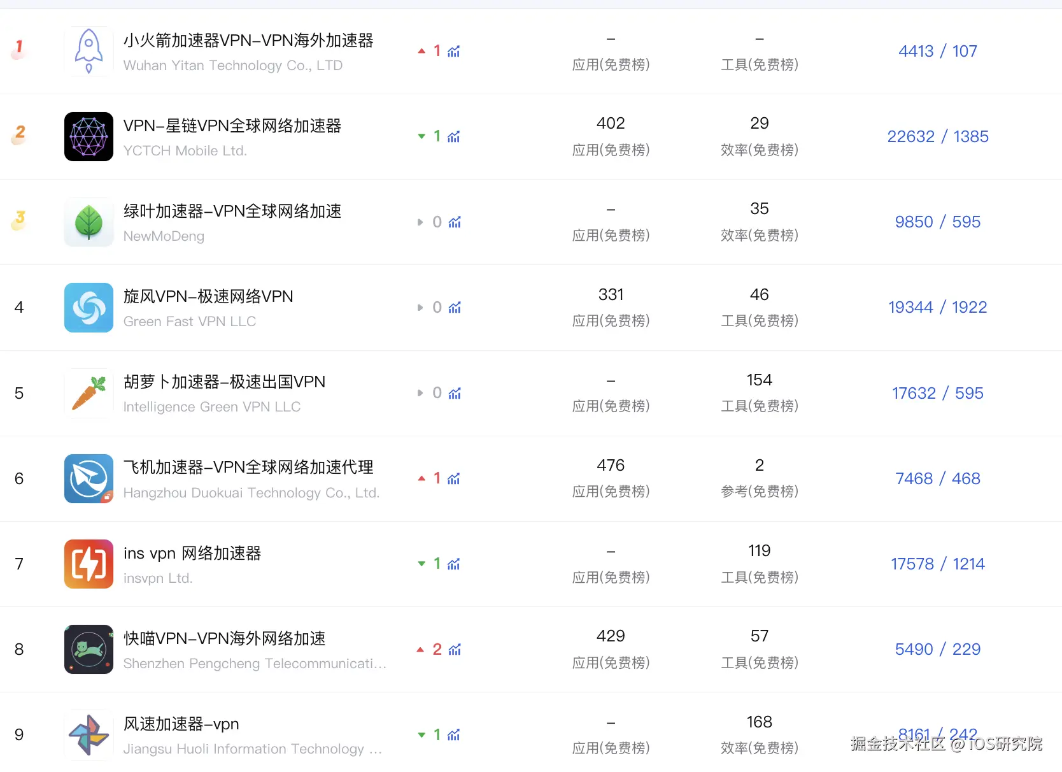Click developer Jiangsu Huoli Information Technology
This screenshot has height=772, width=1062.
click(253, 748)
